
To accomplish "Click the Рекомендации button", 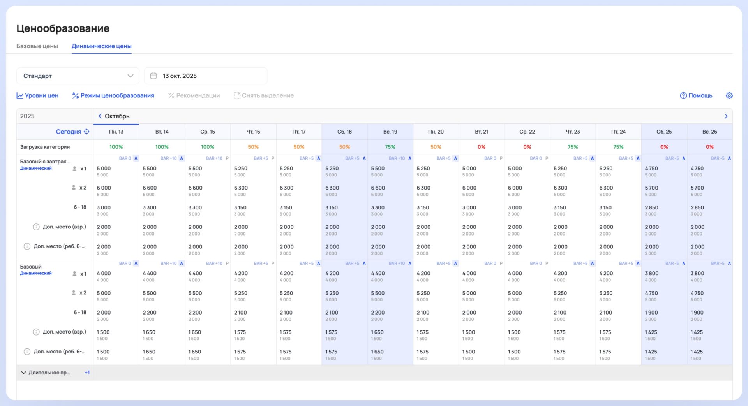I will (194, 95).
